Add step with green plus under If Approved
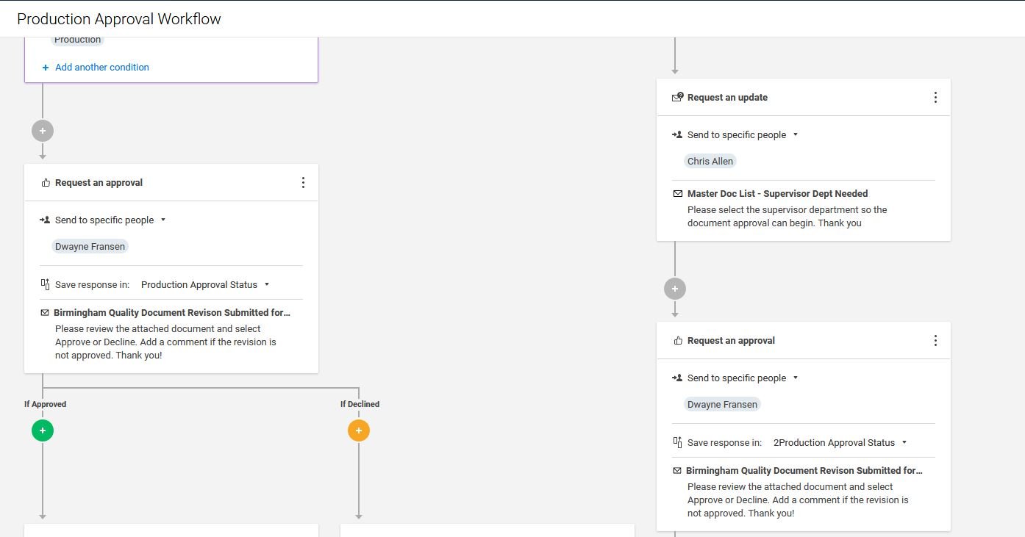Screen dimensions: 1025x537 click(43, 430)
